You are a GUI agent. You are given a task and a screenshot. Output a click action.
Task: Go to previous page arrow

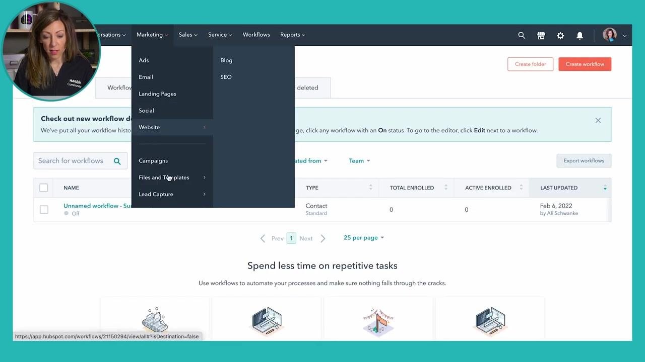[263, 238]
